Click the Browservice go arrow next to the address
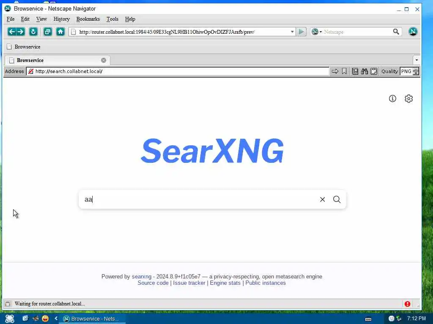The height and width of the screenshot is (324, 433). click(x=335, y=71)
